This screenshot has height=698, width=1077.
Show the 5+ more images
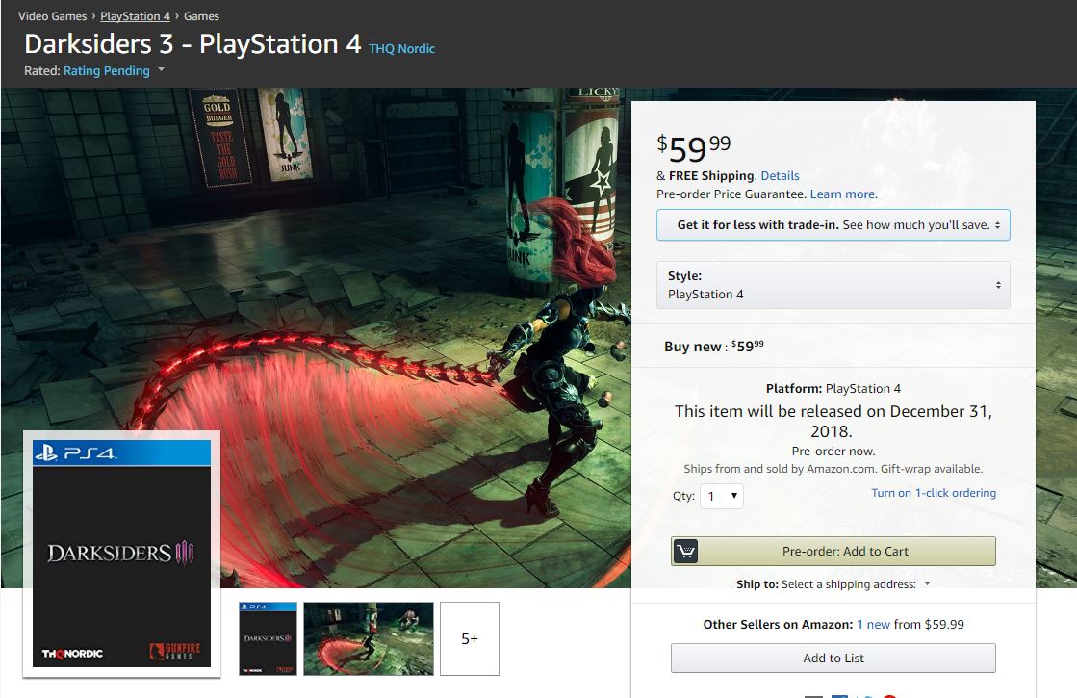pyautogui.click(x=470, y=638)
